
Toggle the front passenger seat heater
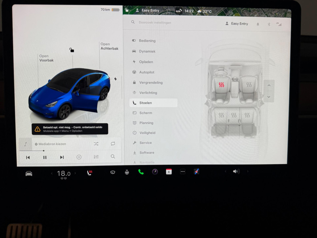coord(249,85)
